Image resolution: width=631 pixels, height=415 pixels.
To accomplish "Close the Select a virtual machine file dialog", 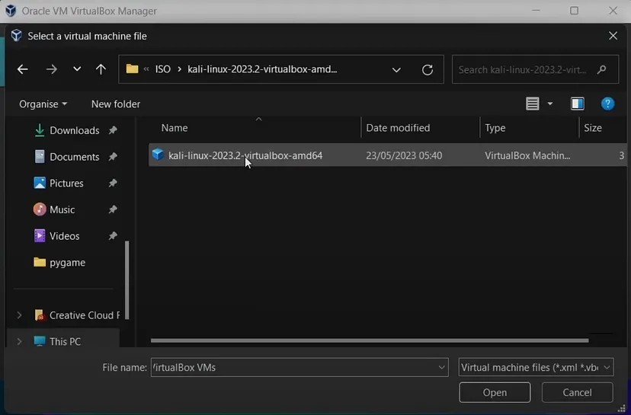I will pyautogui.click(x=613, y=36).
